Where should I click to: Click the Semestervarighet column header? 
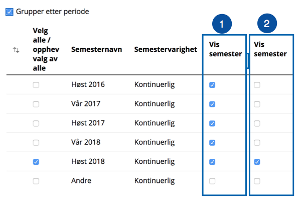(166, 49)
